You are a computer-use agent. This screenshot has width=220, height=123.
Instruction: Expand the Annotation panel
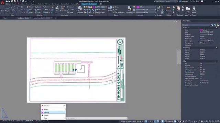(65, 15)
